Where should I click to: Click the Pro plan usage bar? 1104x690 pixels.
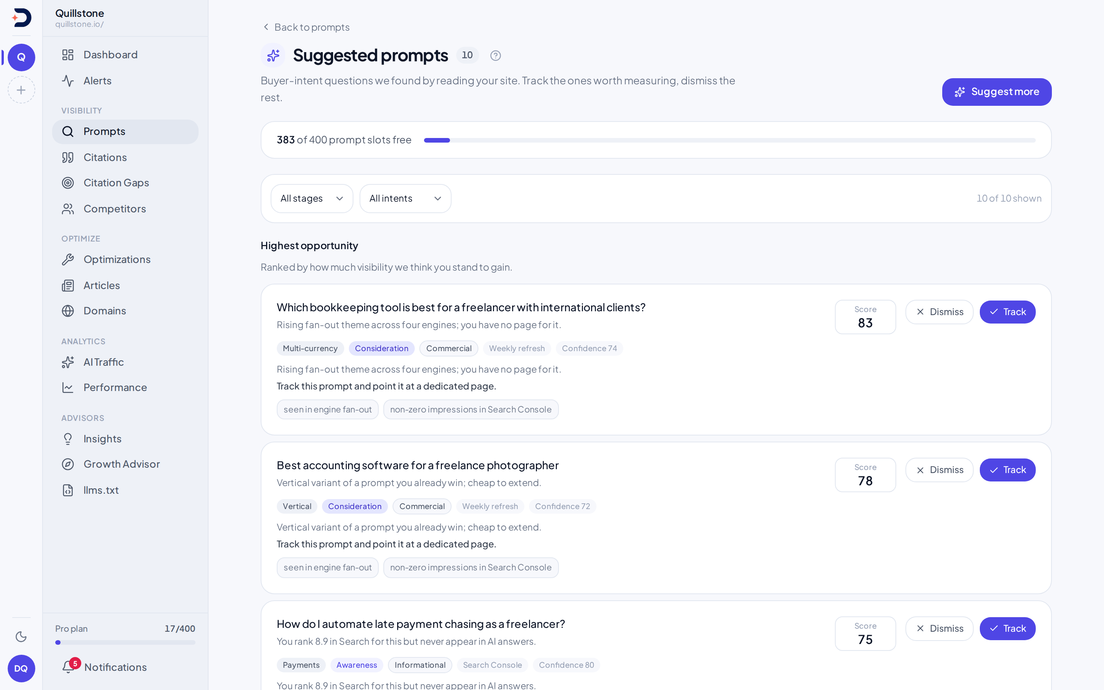[125, 642]
